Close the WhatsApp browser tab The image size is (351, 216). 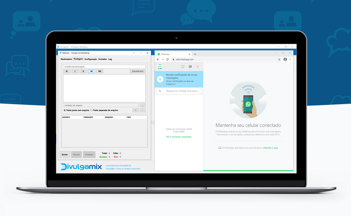(x=189, y=54)
